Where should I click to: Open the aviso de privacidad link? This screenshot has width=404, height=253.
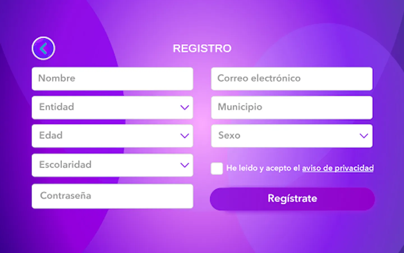(x=338, y=168)
